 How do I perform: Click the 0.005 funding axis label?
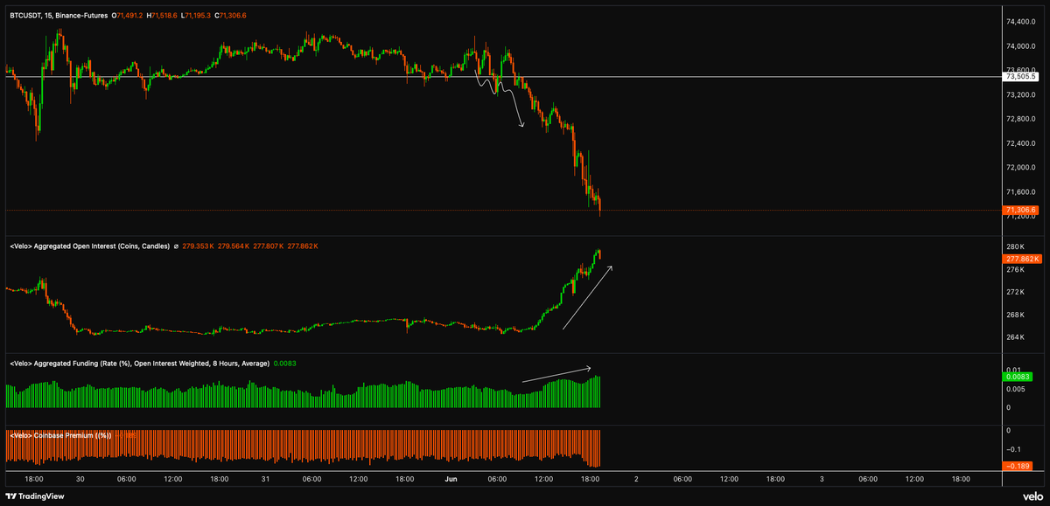tap(1016, 389)
